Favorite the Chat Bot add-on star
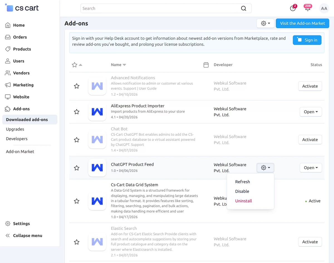This screenshot has height=263, width=334. tap(77, 140)
